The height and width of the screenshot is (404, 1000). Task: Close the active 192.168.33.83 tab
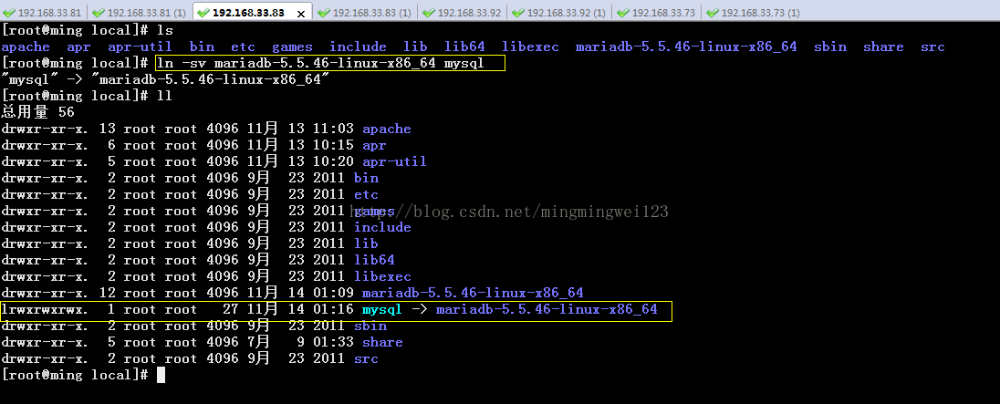point(301,14)
